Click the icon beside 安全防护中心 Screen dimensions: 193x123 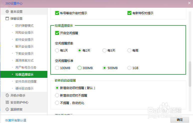coord(7,102)
